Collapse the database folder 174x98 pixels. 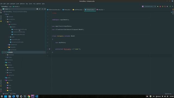[4, 65]
